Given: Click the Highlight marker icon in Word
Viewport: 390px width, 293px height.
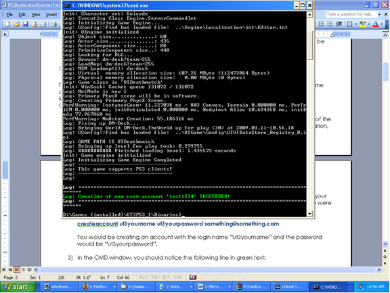Looking at the screenshot, I should click(x=362, y=24).
